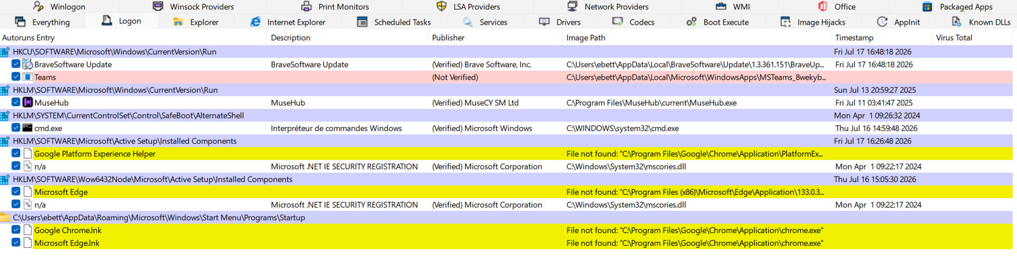Click the Known DLLs icon
The image size is (1017, 256).
[x=956, y=21]
